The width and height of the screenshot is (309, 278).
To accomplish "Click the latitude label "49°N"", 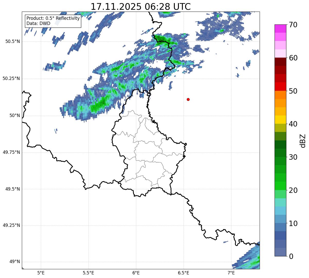I will click(15, 262).
